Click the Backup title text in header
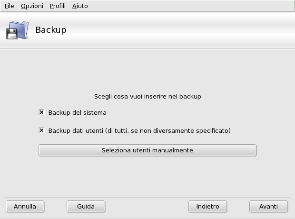295x219 pixels. point(51,30)
